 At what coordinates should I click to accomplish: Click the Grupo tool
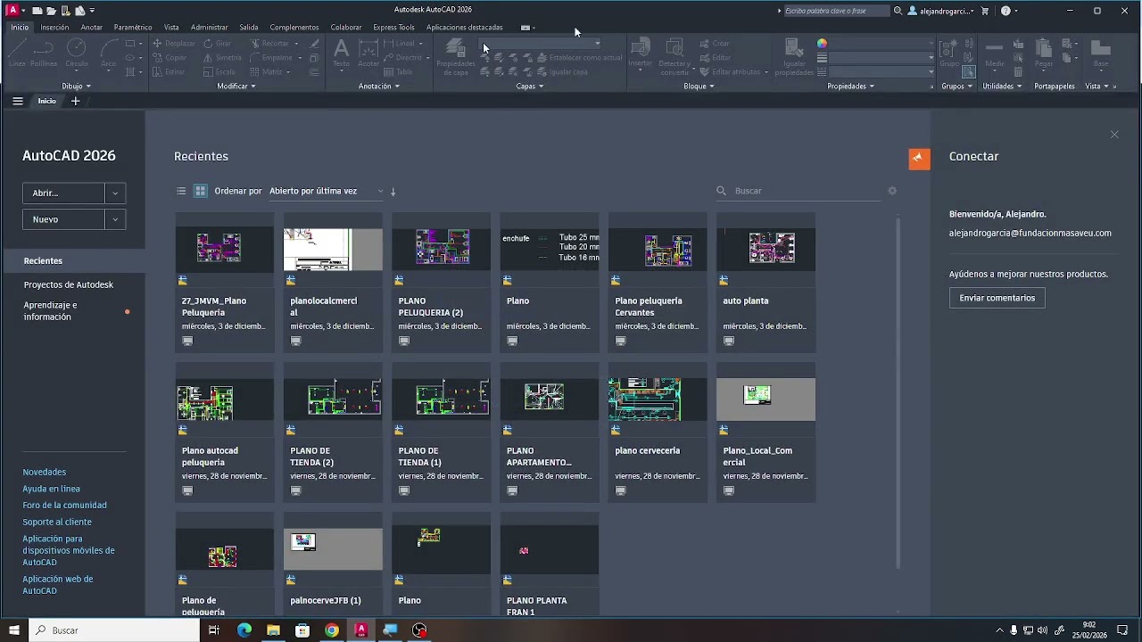coord(949,53)
